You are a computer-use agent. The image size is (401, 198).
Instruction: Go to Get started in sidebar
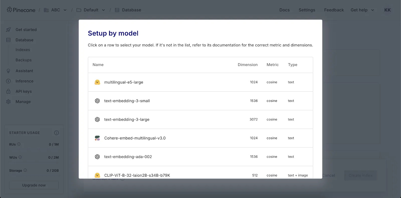[x=26, y=30]
